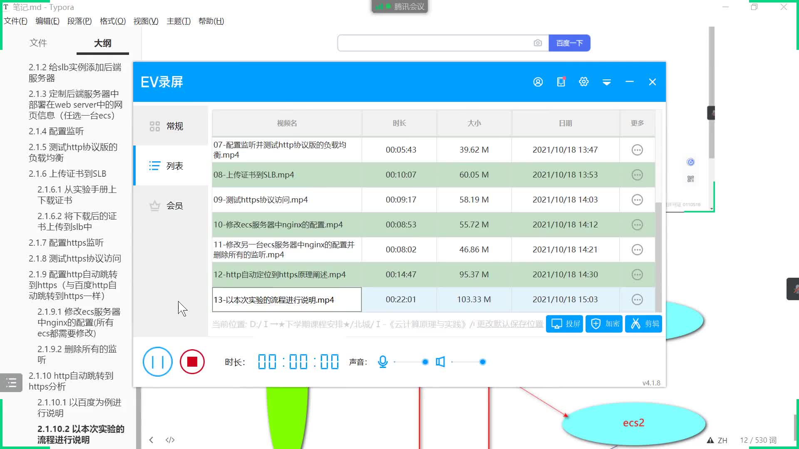Open the 文件(F) menu in Typora
The width and height of the screenshot is (799, 449).
(x=15, y=21)
